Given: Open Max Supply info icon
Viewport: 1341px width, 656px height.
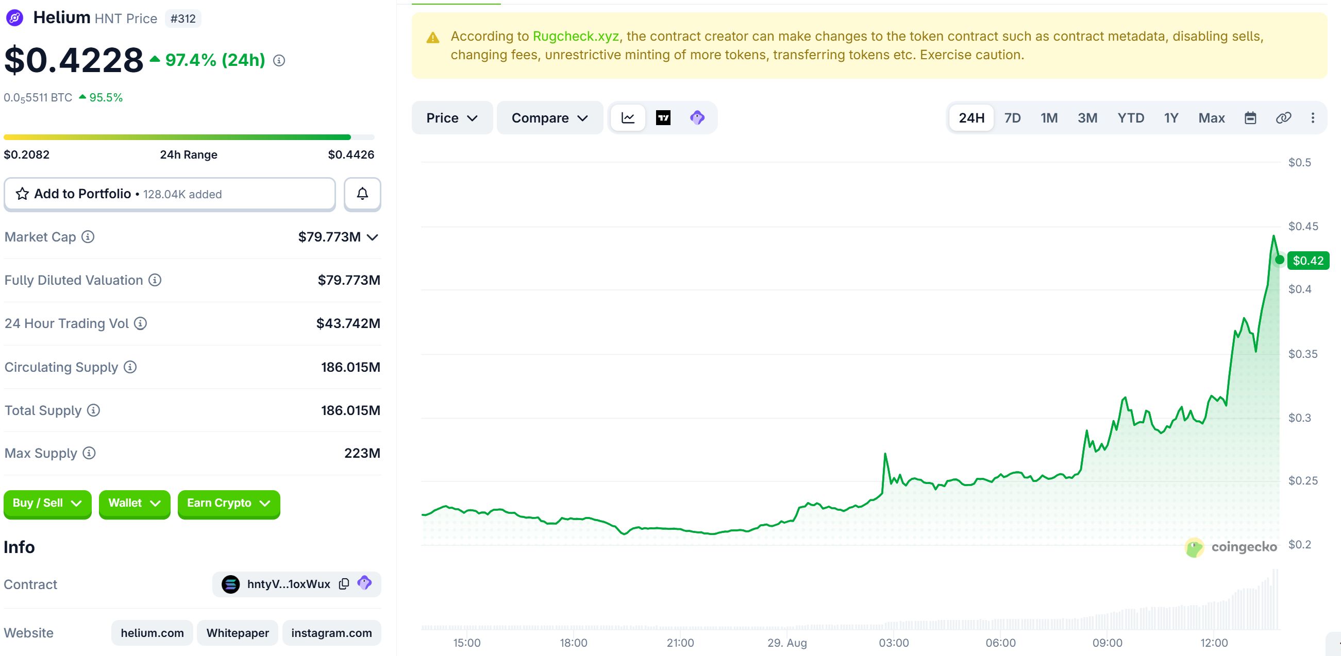Looking at the screenshot, I should tap(89, 453).
